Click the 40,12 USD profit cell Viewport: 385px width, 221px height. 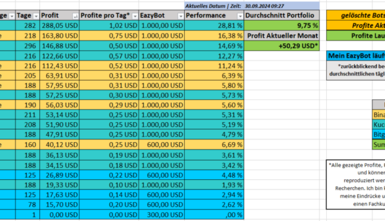pos(59,145)
